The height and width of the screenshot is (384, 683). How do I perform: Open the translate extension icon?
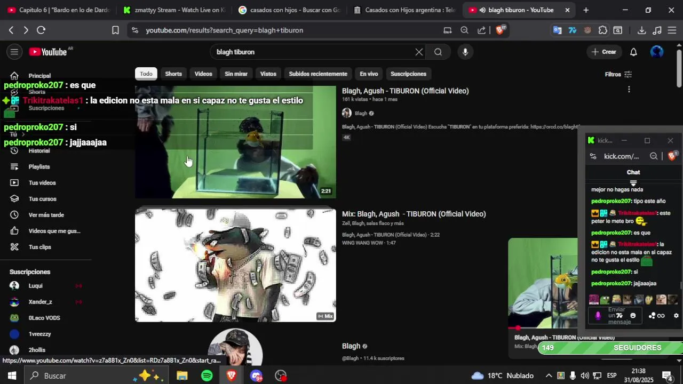(x=557, y=30)
